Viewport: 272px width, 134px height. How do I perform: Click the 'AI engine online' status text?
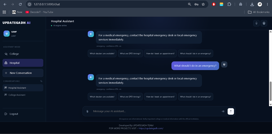coord(60,25)
